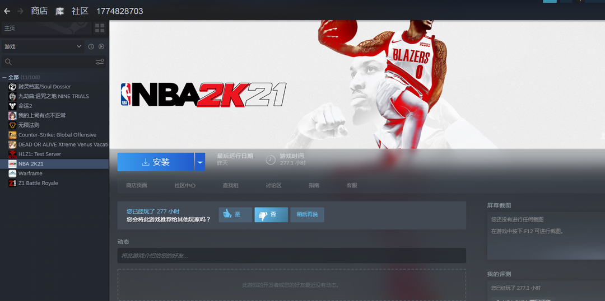This screenshot has width=605, height=301.
Task: Switch library to grid view icon
Action: point(100,28)
